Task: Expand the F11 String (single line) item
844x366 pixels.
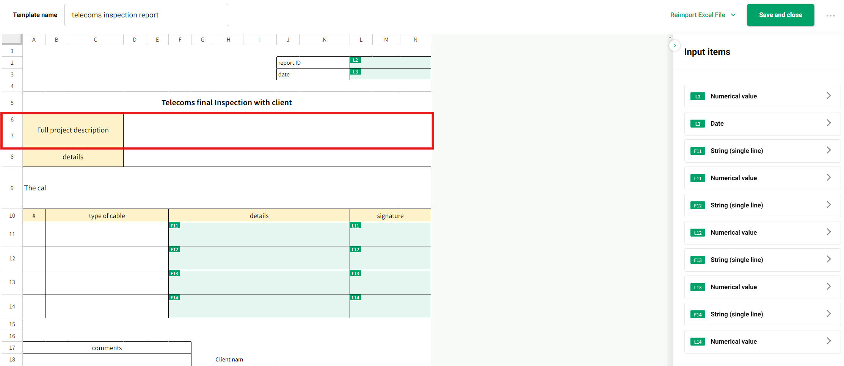Action: [x=762, y=151]
